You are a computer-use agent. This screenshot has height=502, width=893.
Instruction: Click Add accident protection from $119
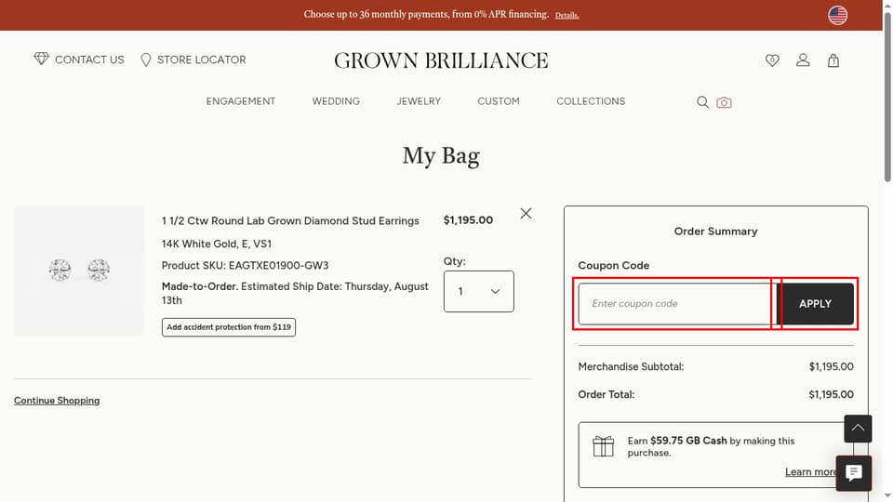tap(229, 327)
